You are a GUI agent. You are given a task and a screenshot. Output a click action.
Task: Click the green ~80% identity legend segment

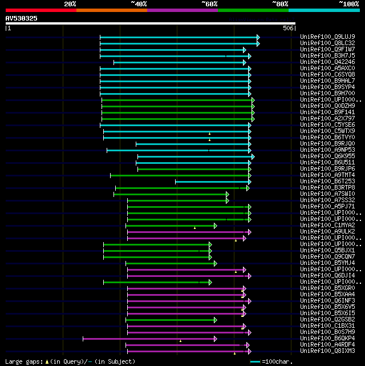point(253,10)
